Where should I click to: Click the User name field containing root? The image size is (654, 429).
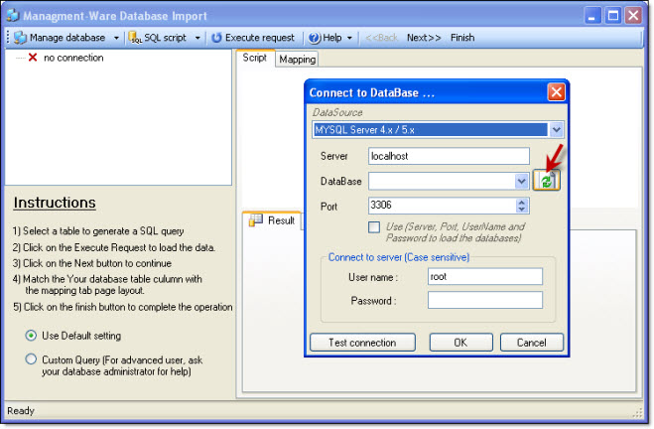[485, 277]
